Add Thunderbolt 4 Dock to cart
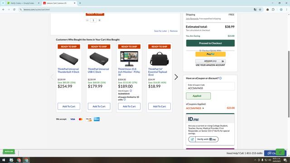This screenshot has height=163, width=290. (69, 106)
